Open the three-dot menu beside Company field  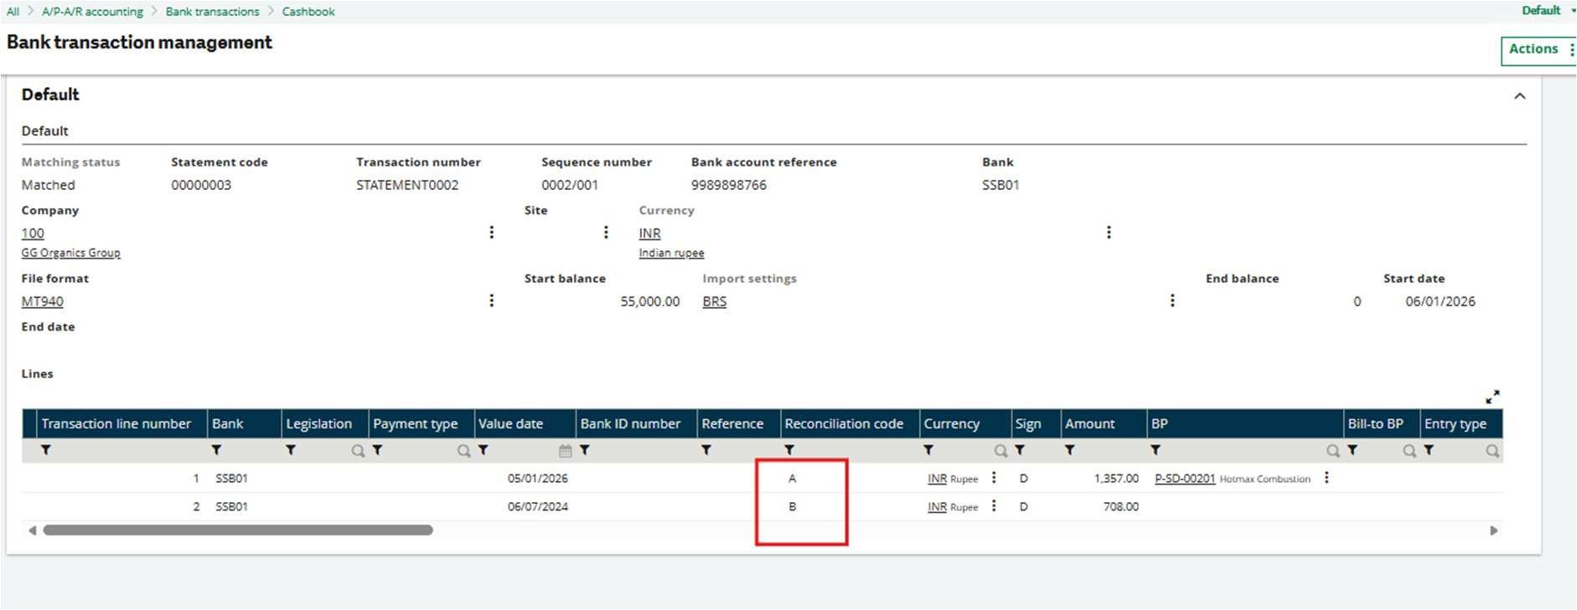(492, 233)
